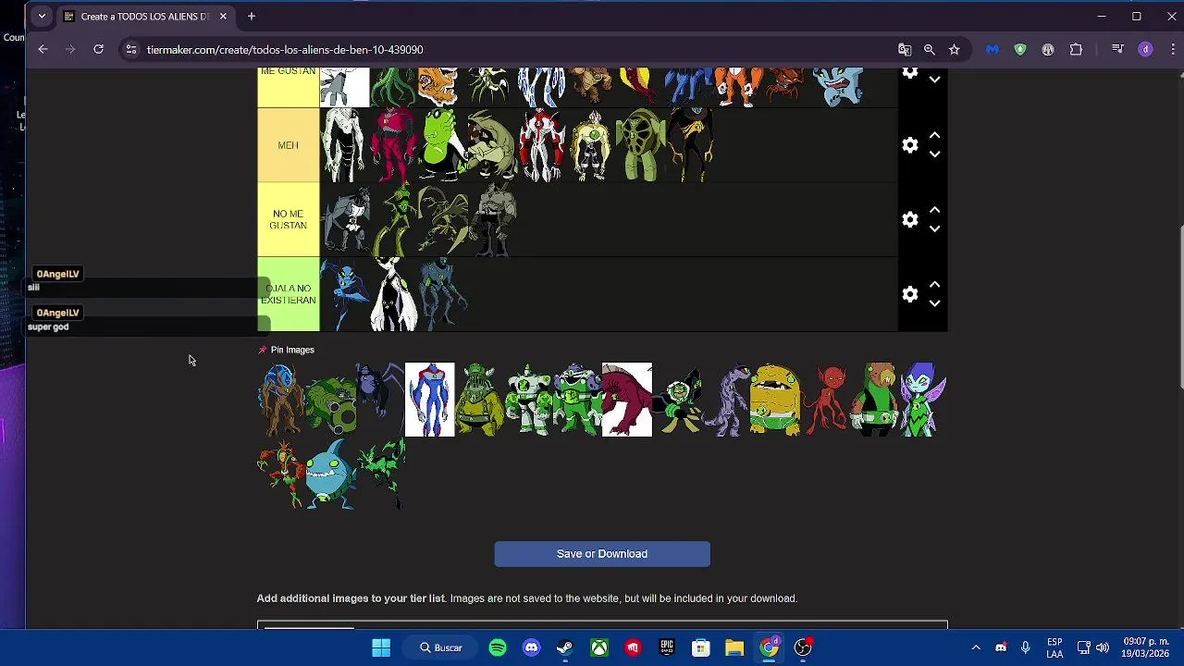Open the Xbox app from the taskbar
This screenshot has height=666, width=1184.
pyautogui.click(x=599, y=647)
